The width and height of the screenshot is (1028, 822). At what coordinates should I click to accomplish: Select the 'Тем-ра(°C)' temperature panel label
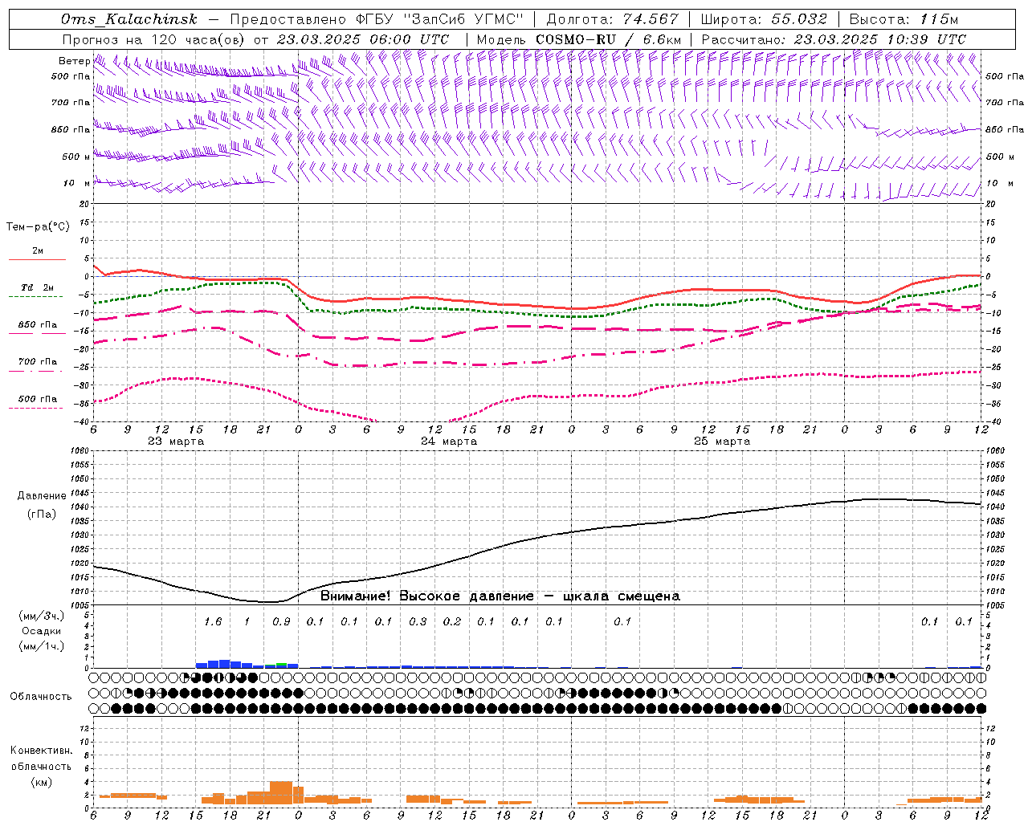tap(38, 227)
